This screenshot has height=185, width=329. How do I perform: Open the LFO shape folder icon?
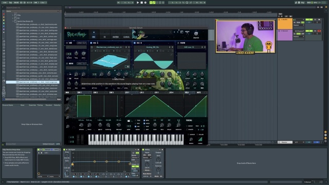click(129, 121)
